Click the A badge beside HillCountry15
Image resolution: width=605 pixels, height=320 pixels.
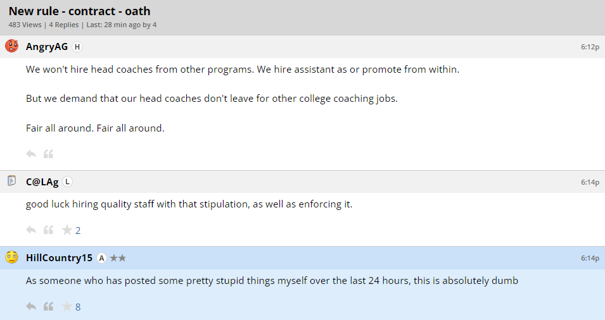101,258
